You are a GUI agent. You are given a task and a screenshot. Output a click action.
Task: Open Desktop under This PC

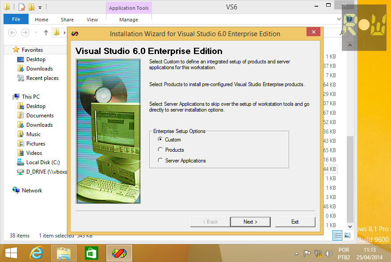[36, 106]
